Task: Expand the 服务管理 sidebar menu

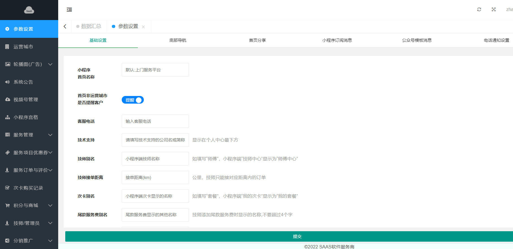Action: point(50,135)
